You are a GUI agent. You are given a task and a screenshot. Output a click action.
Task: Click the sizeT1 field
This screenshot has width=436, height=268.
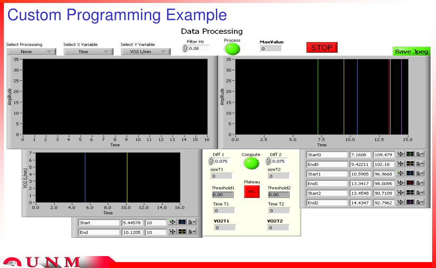coord(221,176)
